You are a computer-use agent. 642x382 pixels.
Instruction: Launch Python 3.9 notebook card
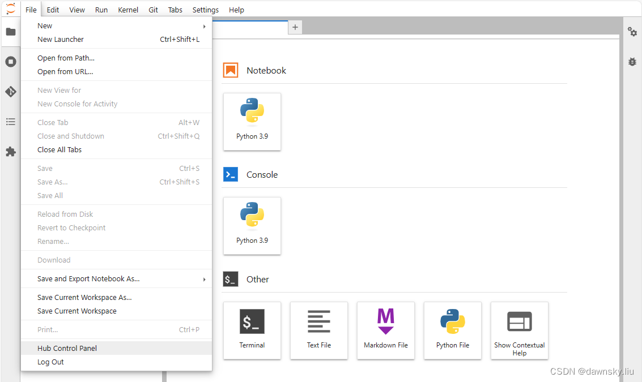tap(252, 122)
